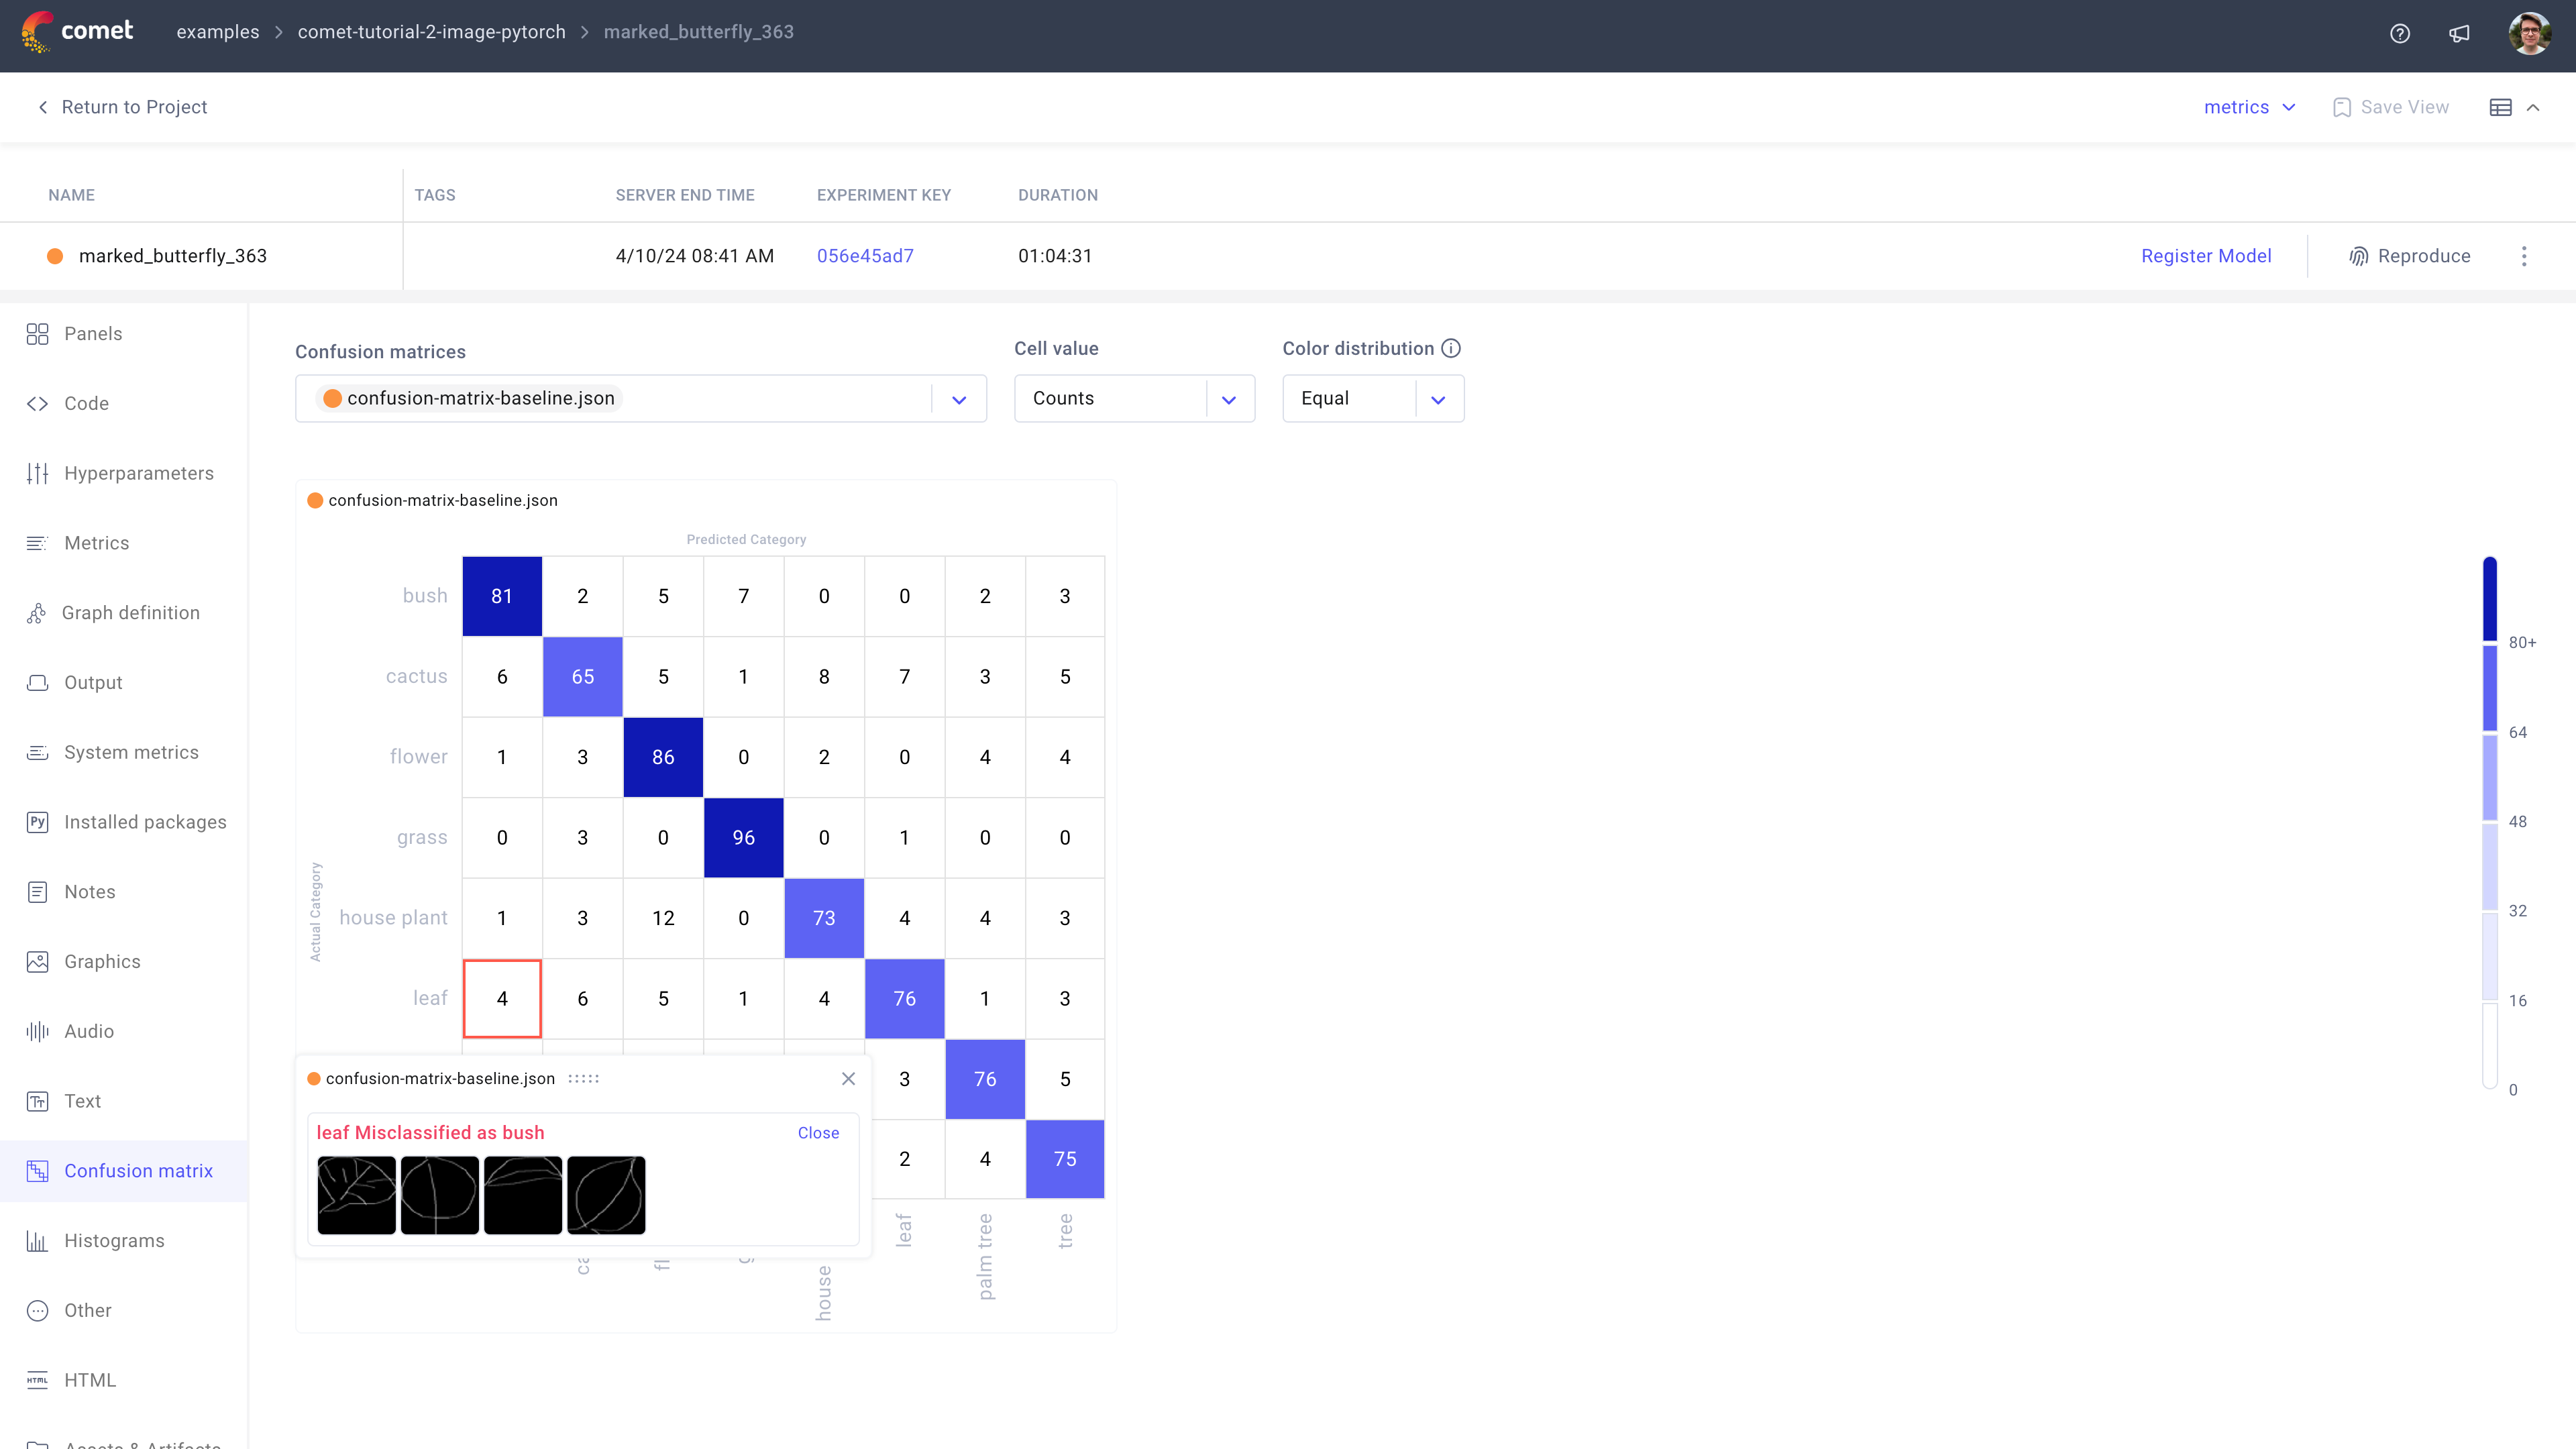This screenshot has height=1449, width=2576.
Task: Open the first misclassified leaf thumbnail
Action: coord(356,1194)
